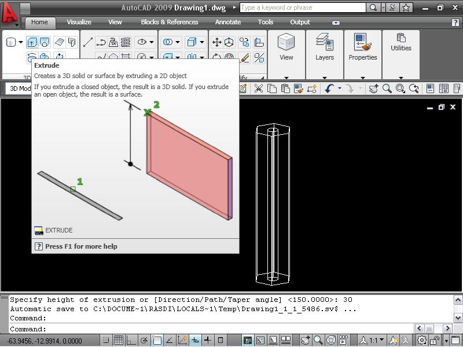Click the Block Authoring Palettes toolbar icon
Screen dimensions: 463x347
coord(312,88)
